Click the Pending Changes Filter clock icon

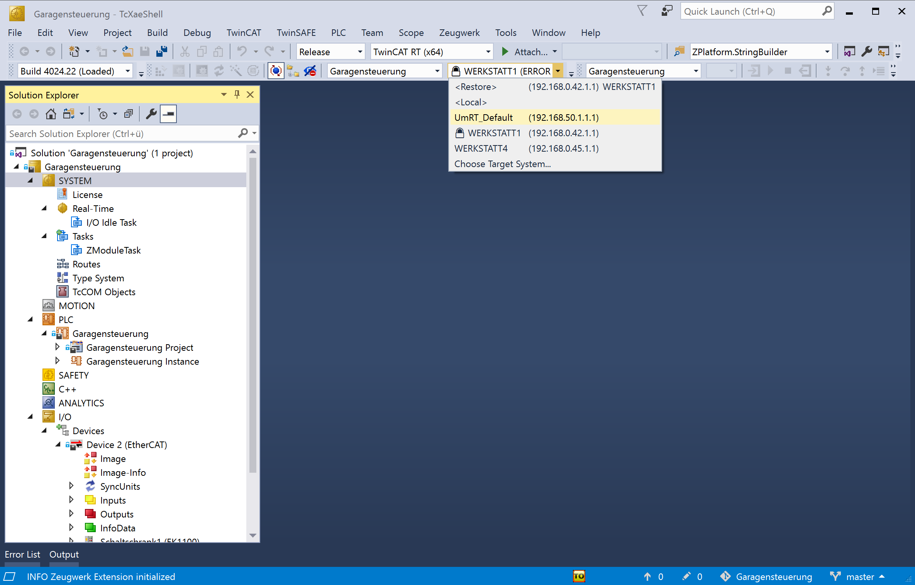coord(103,114)
